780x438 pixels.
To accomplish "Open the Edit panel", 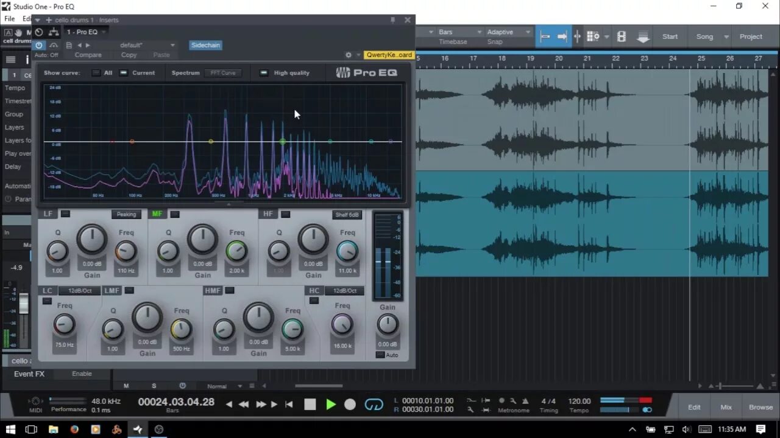I will [694, 407].
